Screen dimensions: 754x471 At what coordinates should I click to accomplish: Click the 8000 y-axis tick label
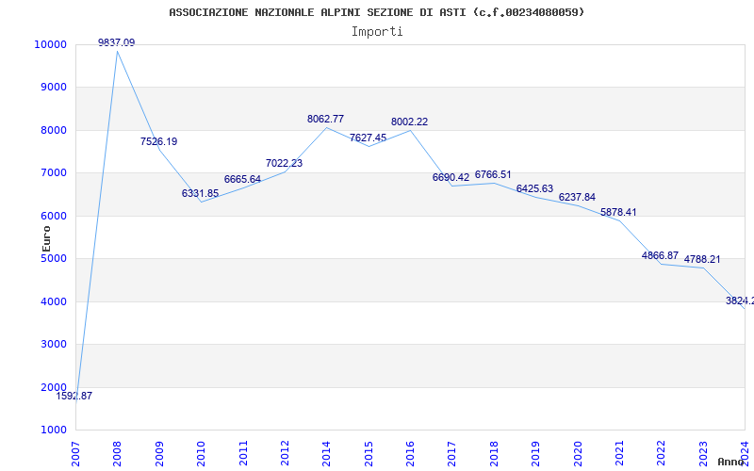[54, 131]
